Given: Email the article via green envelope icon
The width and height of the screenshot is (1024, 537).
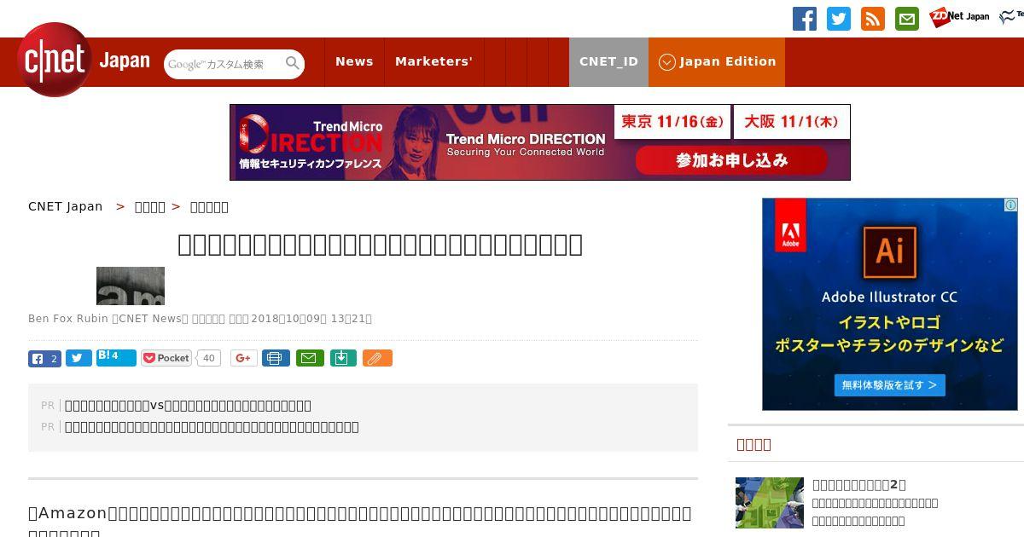Looking at the screenshot, I should [310, 358].
